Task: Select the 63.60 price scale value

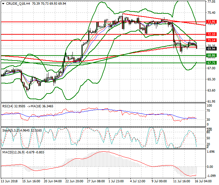Action: point(211,90)
